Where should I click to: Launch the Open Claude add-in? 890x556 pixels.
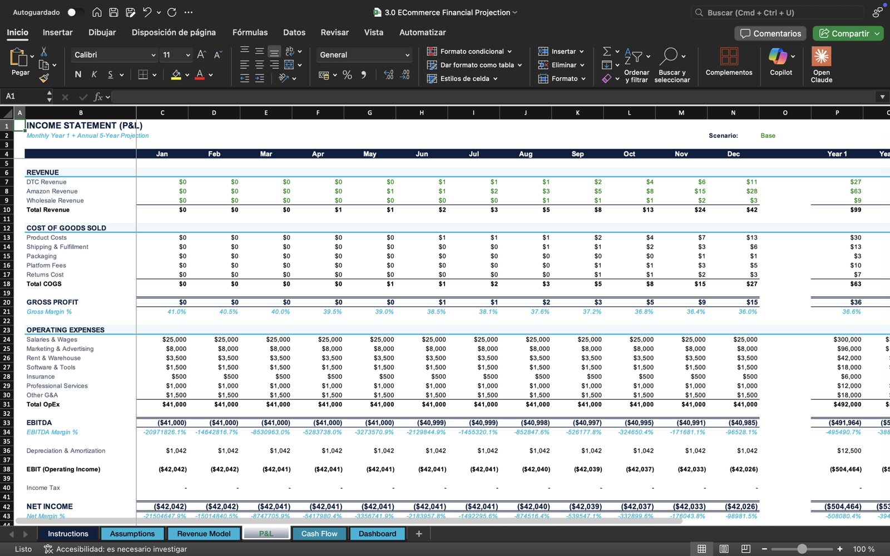click(821, 64)
